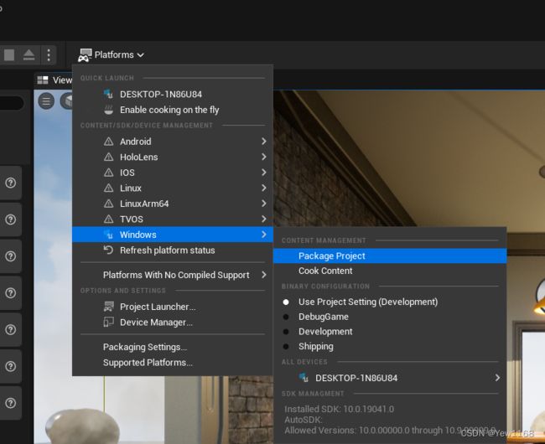The image size is (545, 444).
Task: Open Device Manager... menu item
Action: (173, 323)
